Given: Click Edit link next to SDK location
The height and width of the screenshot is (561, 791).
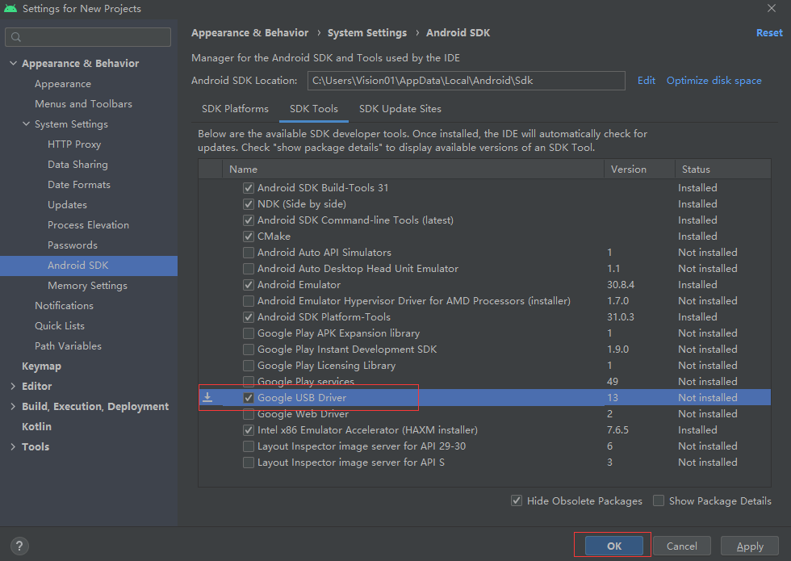Looking at the screenshot, I should point(647,81).
